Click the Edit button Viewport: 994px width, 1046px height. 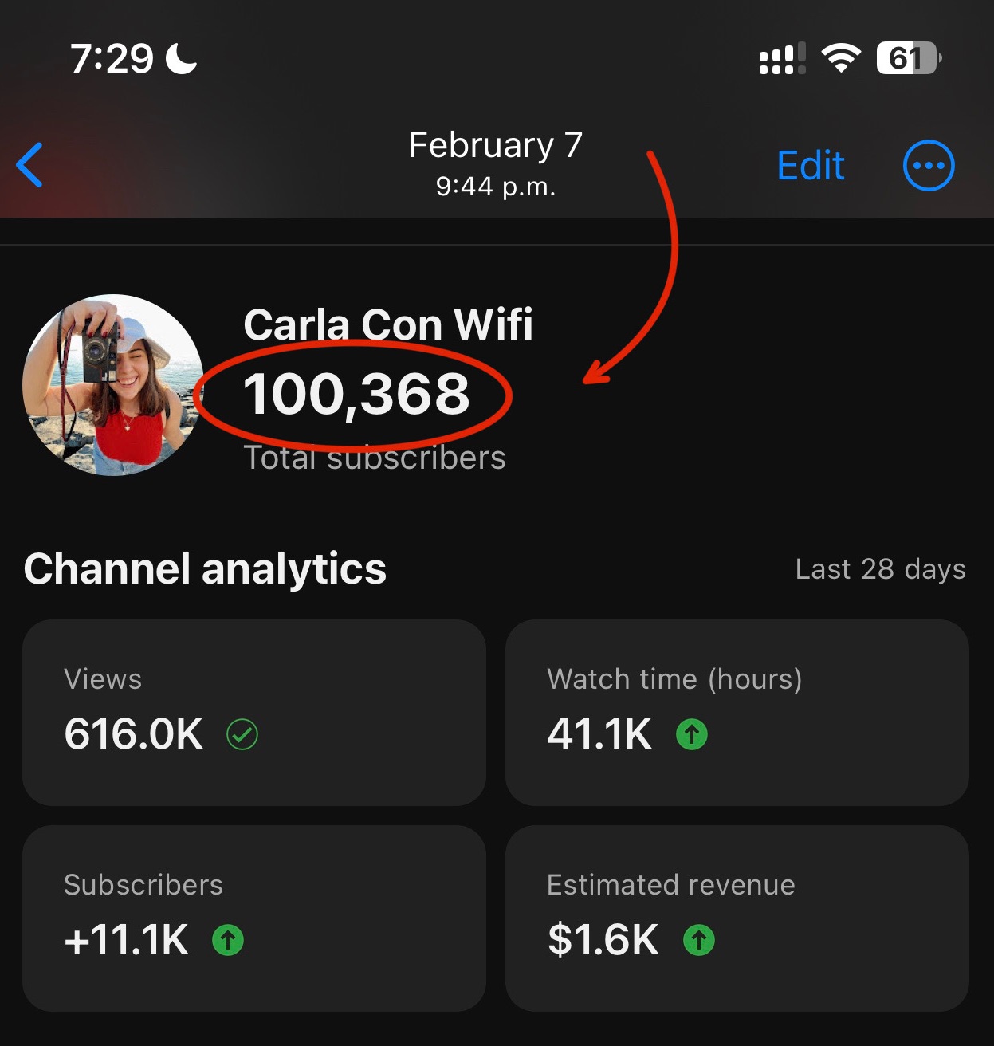[x=811, y=166]
